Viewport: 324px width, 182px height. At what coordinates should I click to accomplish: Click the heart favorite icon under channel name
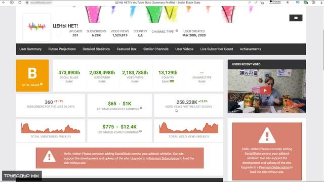(59, 34)
